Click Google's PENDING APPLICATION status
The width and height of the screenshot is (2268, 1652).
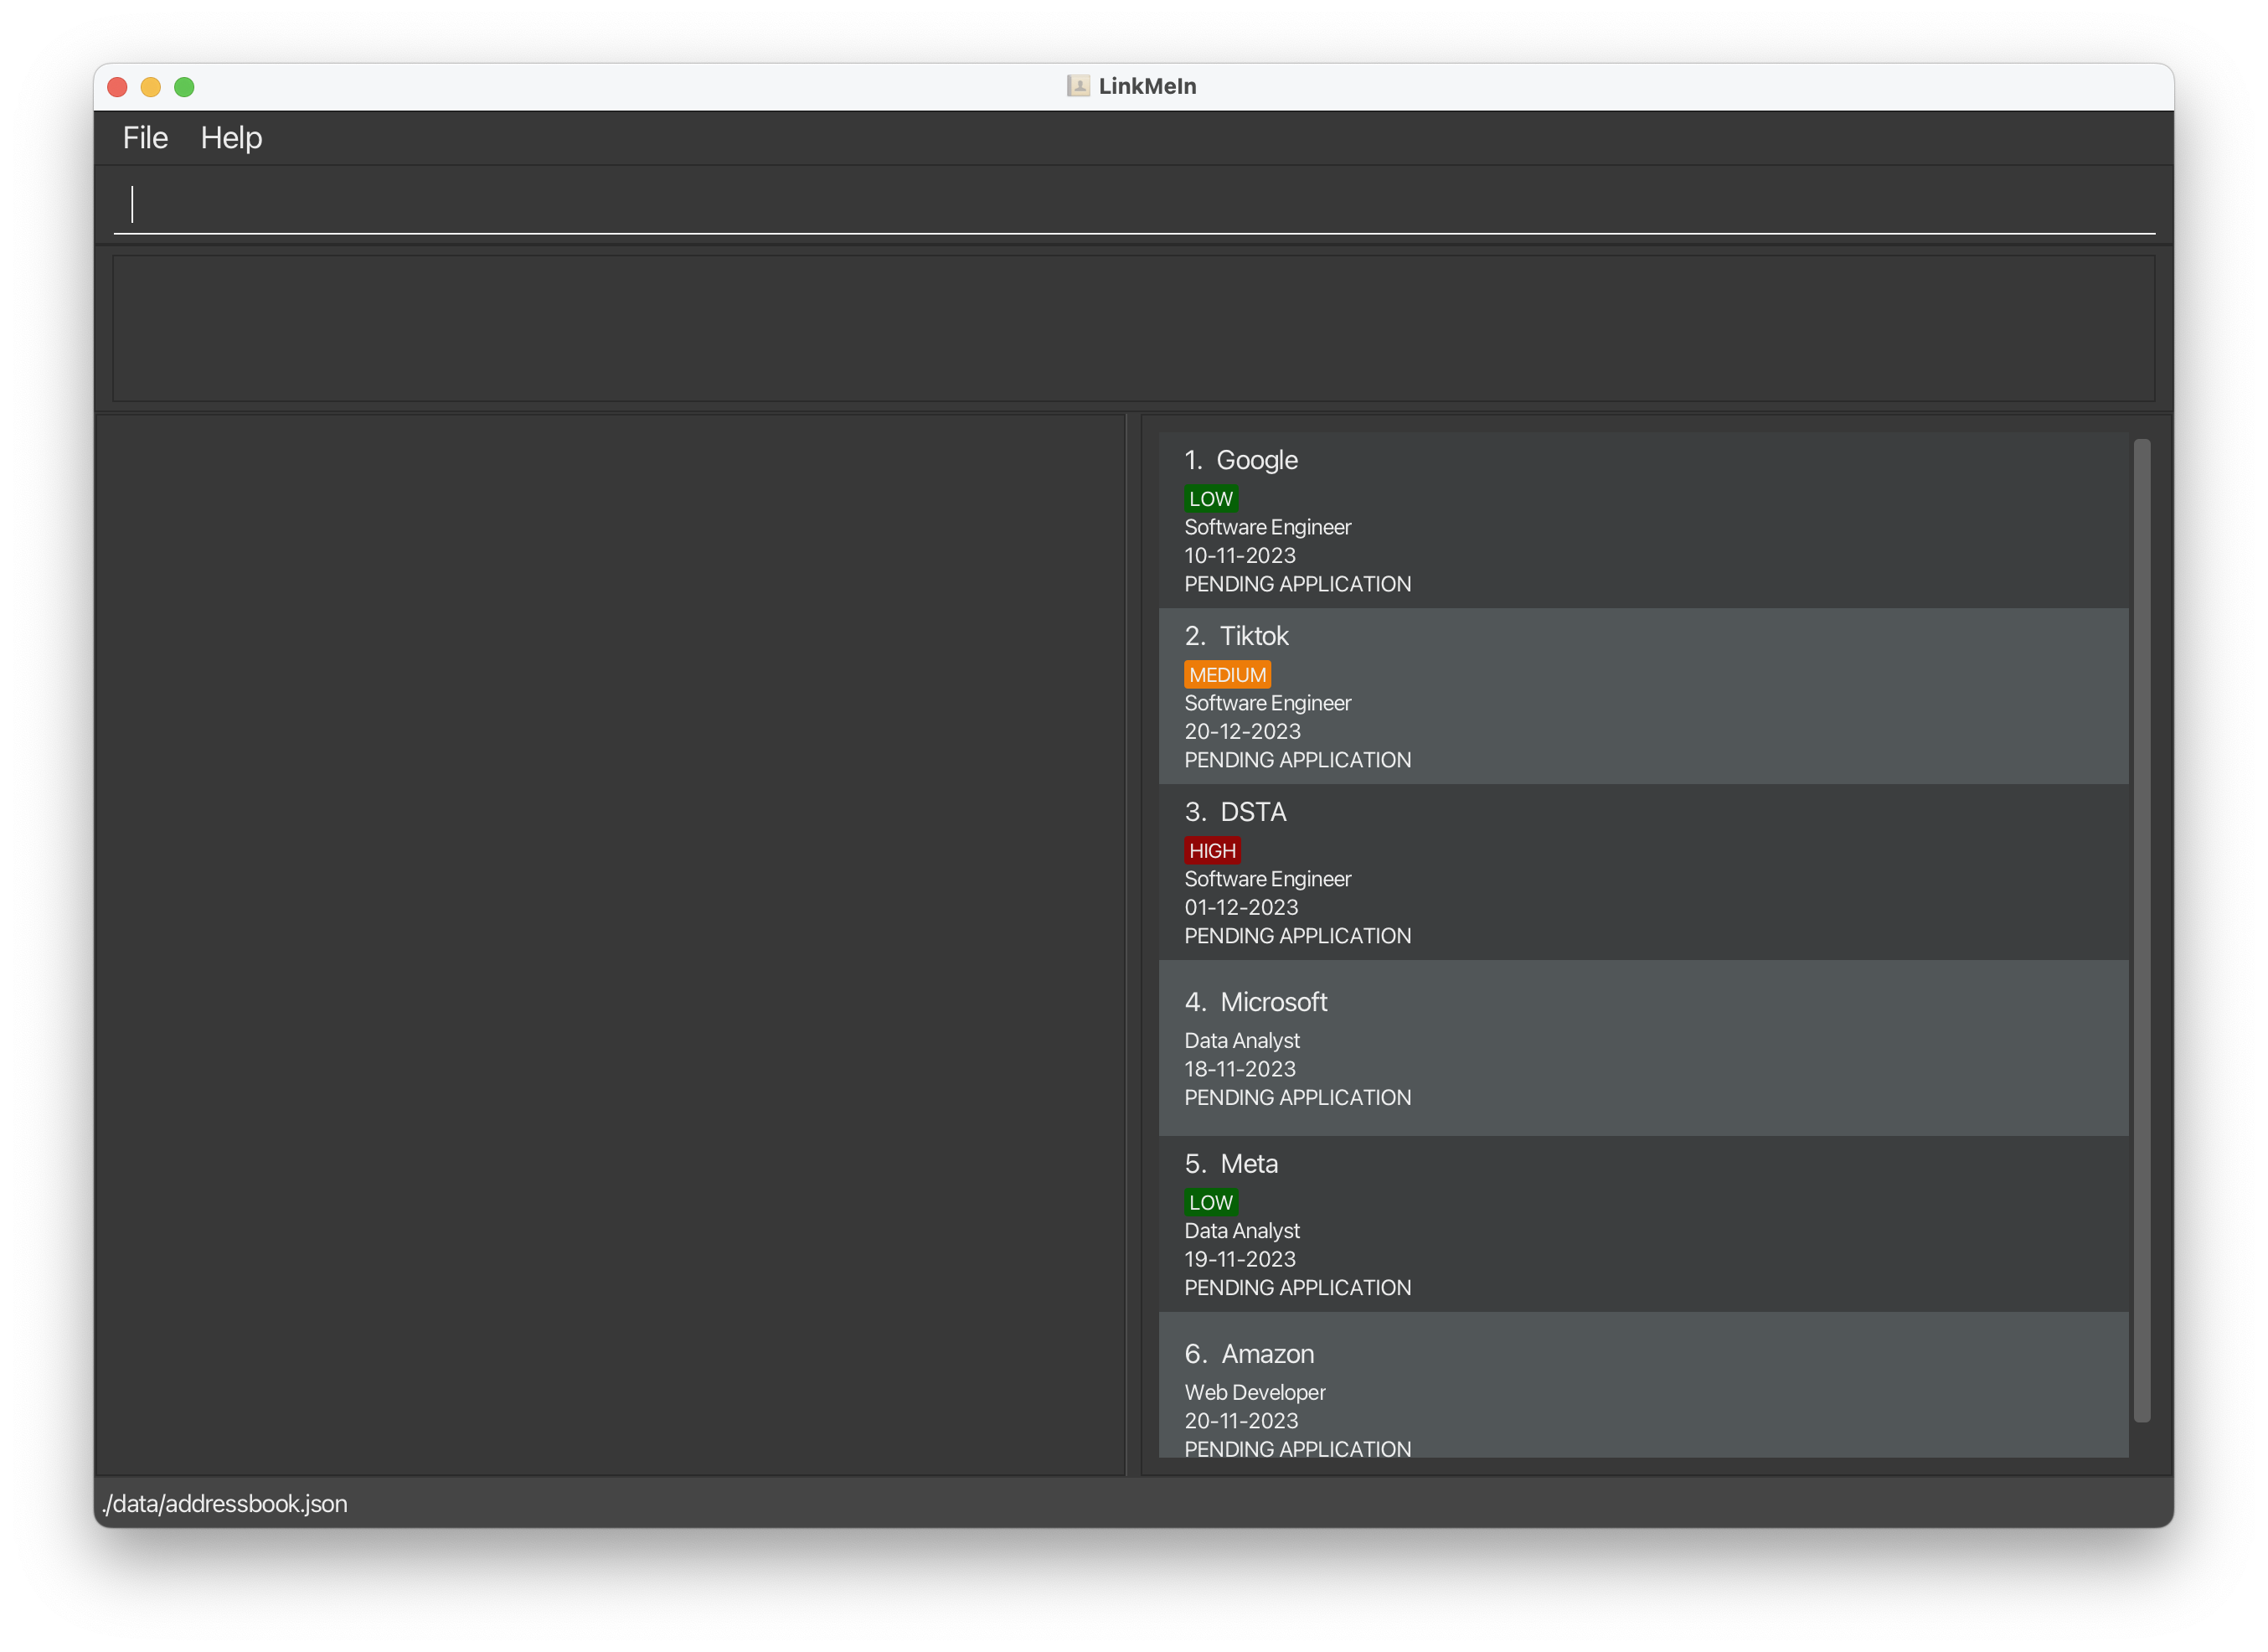coord(1298,584)
